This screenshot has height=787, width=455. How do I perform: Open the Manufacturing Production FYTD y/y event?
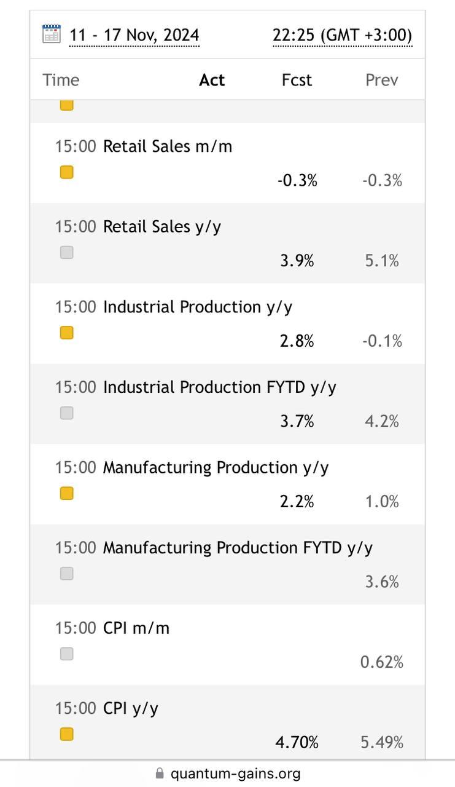[x=227, y=564]
